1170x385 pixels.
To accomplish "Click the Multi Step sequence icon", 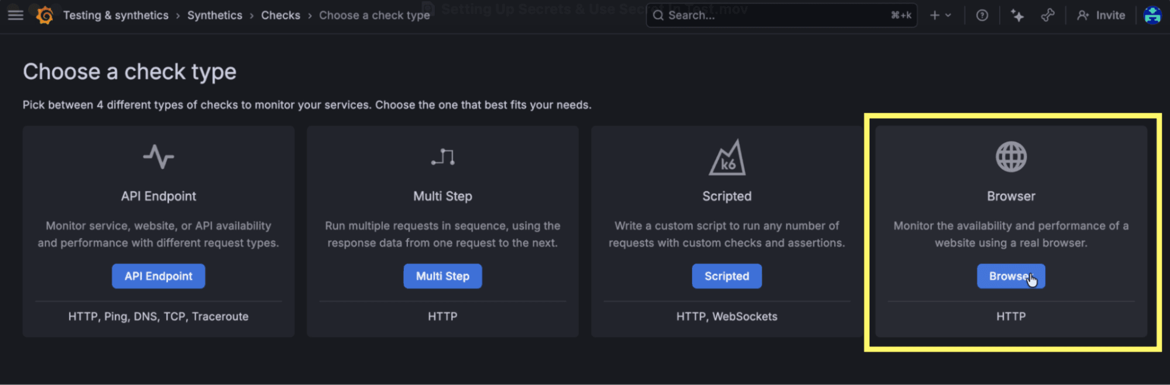I will (x=443, y=157).
